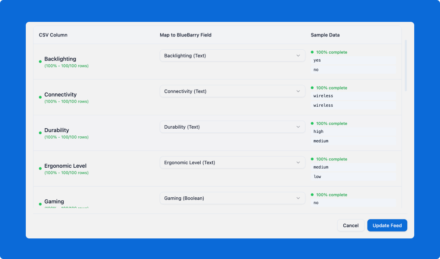Open the Backlighting (Text) mapping dropdown

[x=232, y=55]
